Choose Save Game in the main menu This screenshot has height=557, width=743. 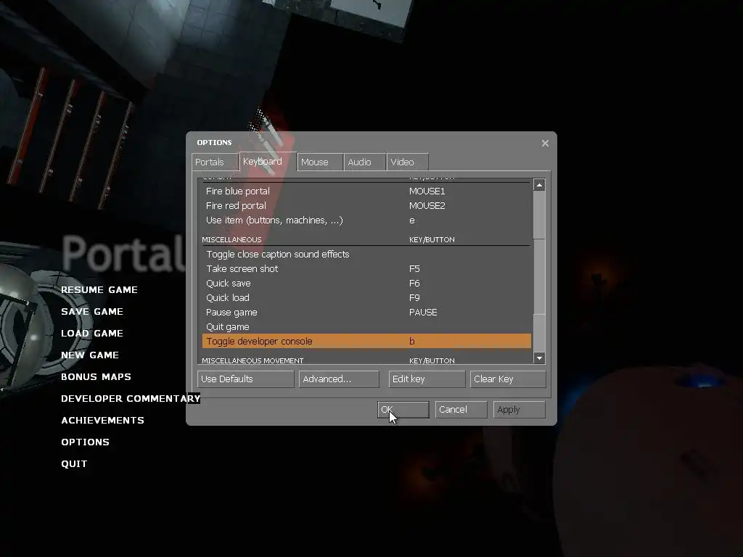point(92,312)
